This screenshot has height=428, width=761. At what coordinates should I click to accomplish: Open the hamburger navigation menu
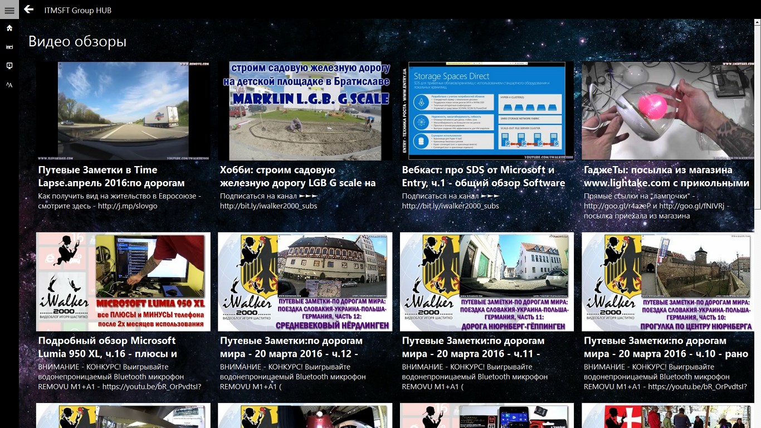(9, 10)
